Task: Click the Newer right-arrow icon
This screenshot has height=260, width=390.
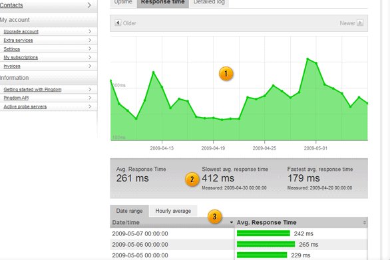Action: [360, 23]
